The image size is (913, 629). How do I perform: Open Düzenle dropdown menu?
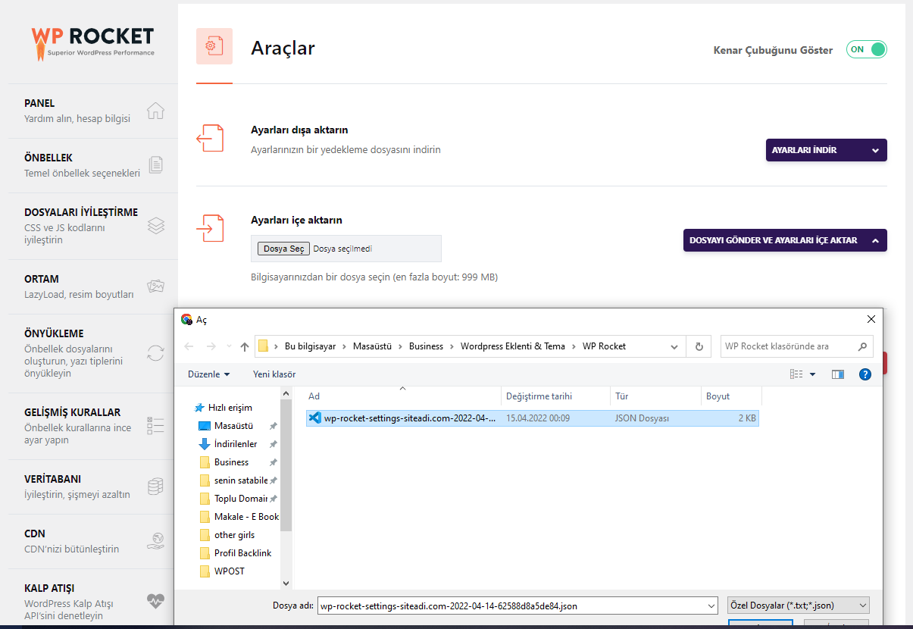click(x=209, y=374)
